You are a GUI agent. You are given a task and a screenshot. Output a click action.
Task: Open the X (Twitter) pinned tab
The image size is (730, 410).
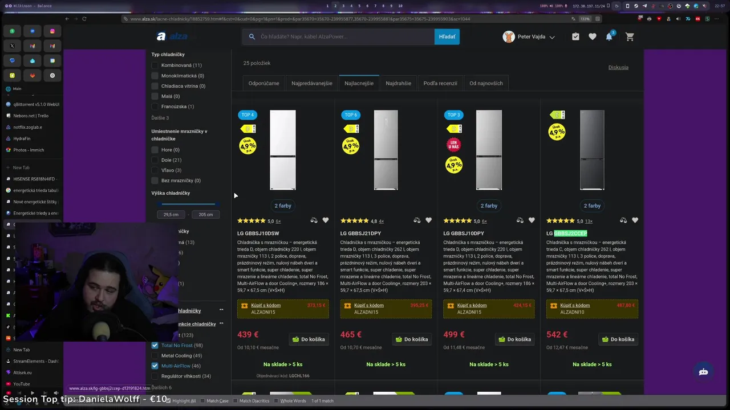click(12, 46)
